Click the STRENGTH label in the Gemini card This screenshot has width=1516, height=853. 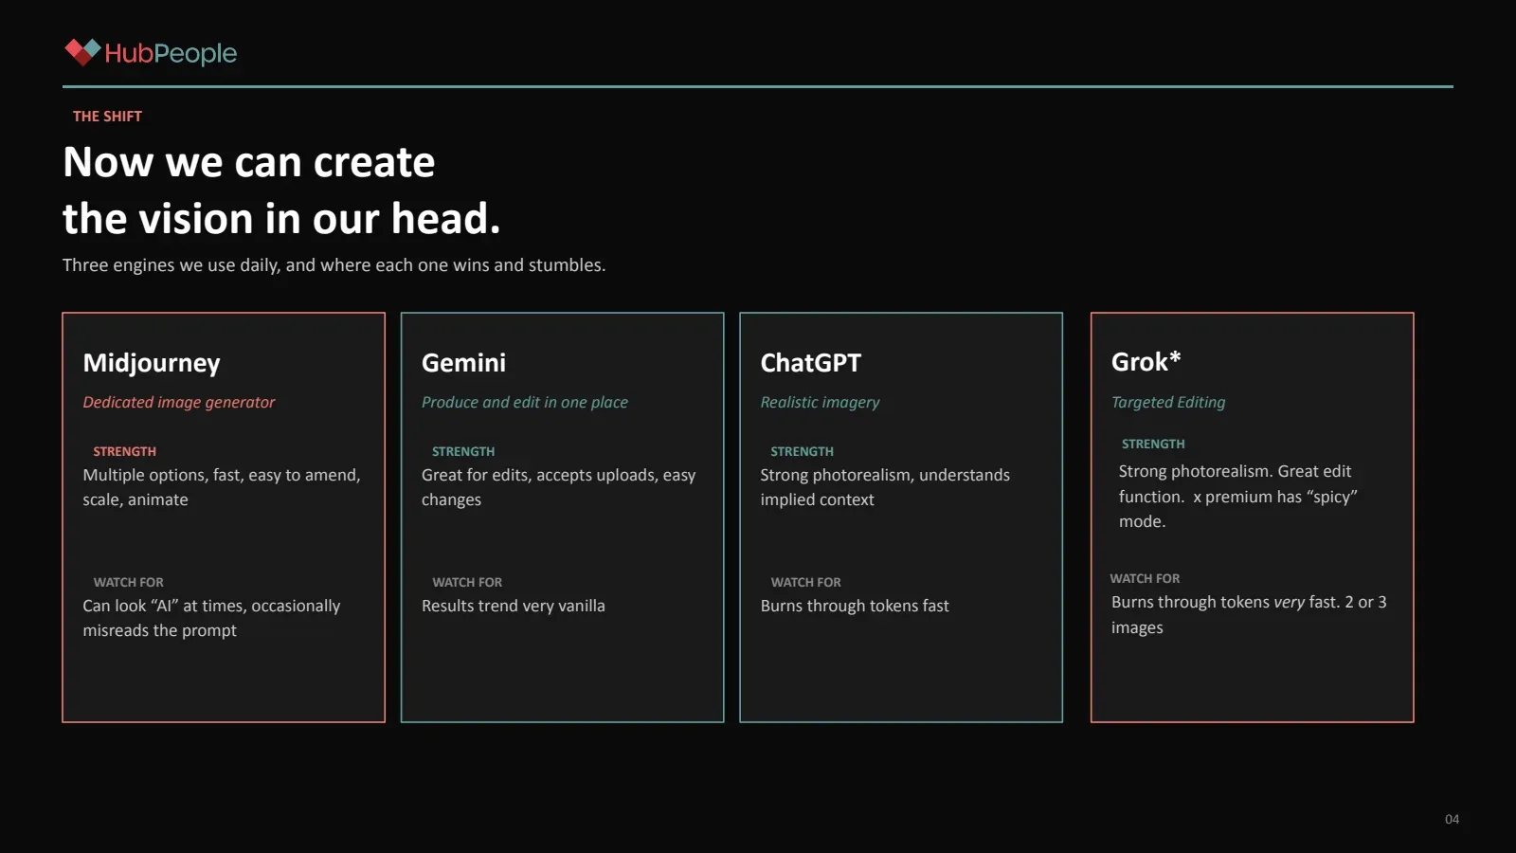pos(463,452)
